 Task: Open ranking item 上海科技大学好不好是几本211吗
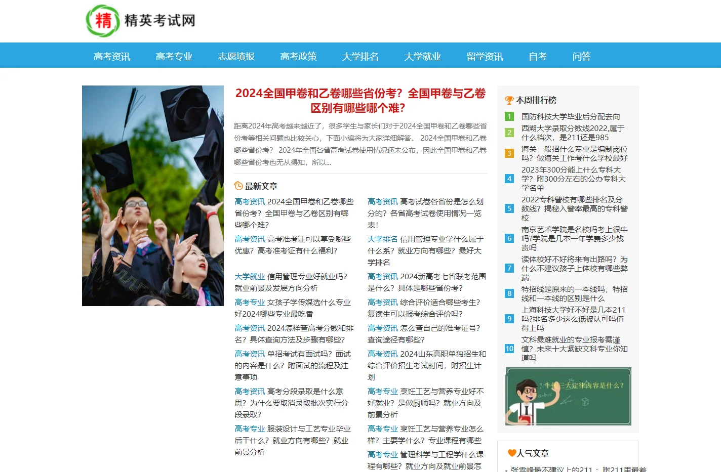pos(574,319)
